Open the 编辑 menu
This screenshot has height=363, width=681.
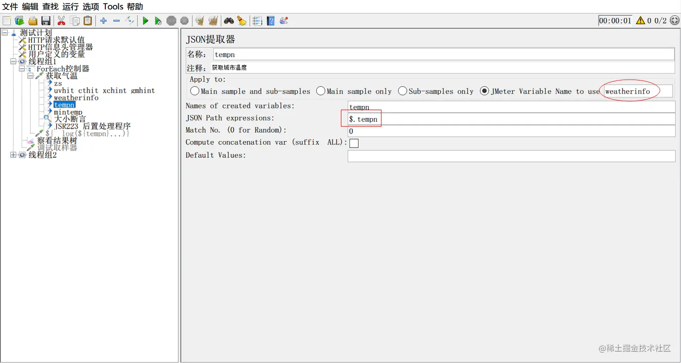tap(30, 7)
